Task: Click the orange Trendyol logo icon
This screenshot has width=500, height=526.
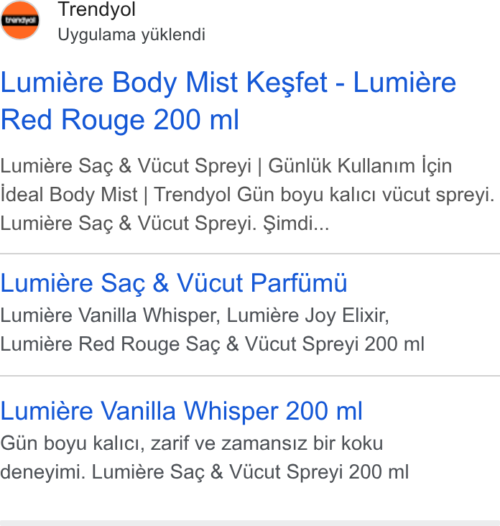Action: [20, 20]
